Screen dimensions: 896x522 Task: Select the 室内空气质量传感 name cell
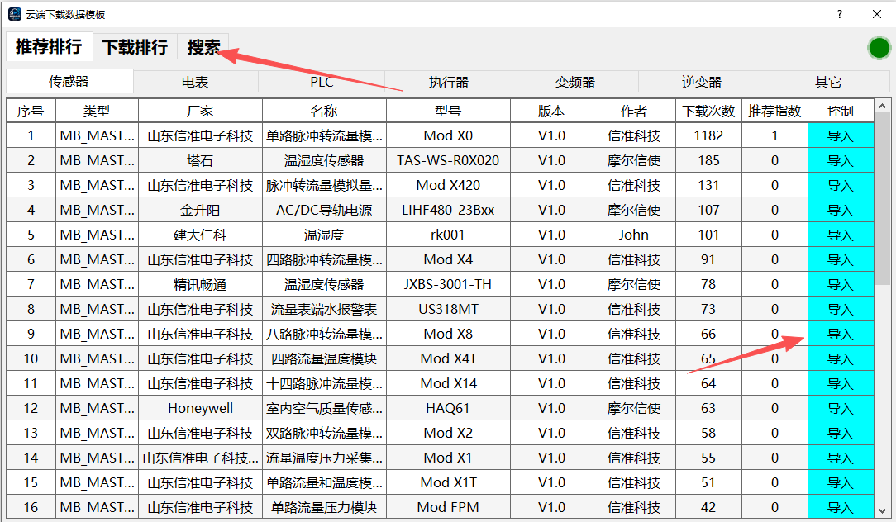(324, 408)
